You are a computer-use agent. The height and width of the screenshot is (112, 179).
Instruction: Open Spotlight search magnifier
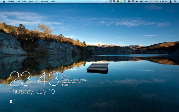175,2
